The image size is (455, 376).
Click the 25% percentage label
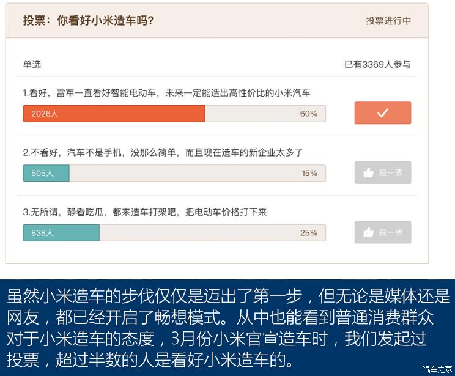[309, 233]
